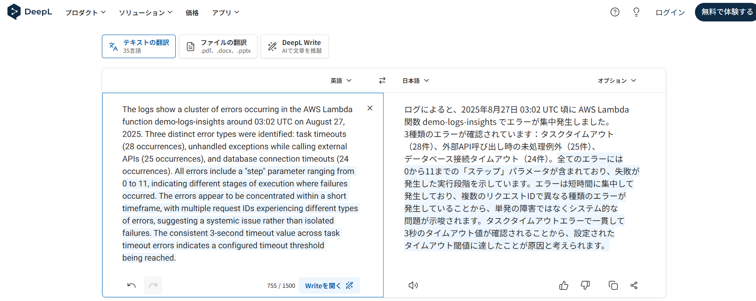Give thumbs down to translation
The image size is (756, 301).
(x=585, y=285)
